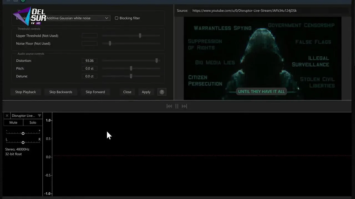Click the -0.5 mark on the amplitude scale
355x199 pixels.
[48, 175]
